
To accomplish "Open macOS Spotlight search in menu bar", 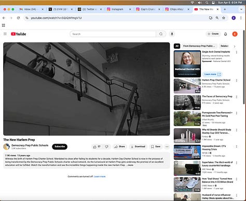I will (x=207, y=3).
